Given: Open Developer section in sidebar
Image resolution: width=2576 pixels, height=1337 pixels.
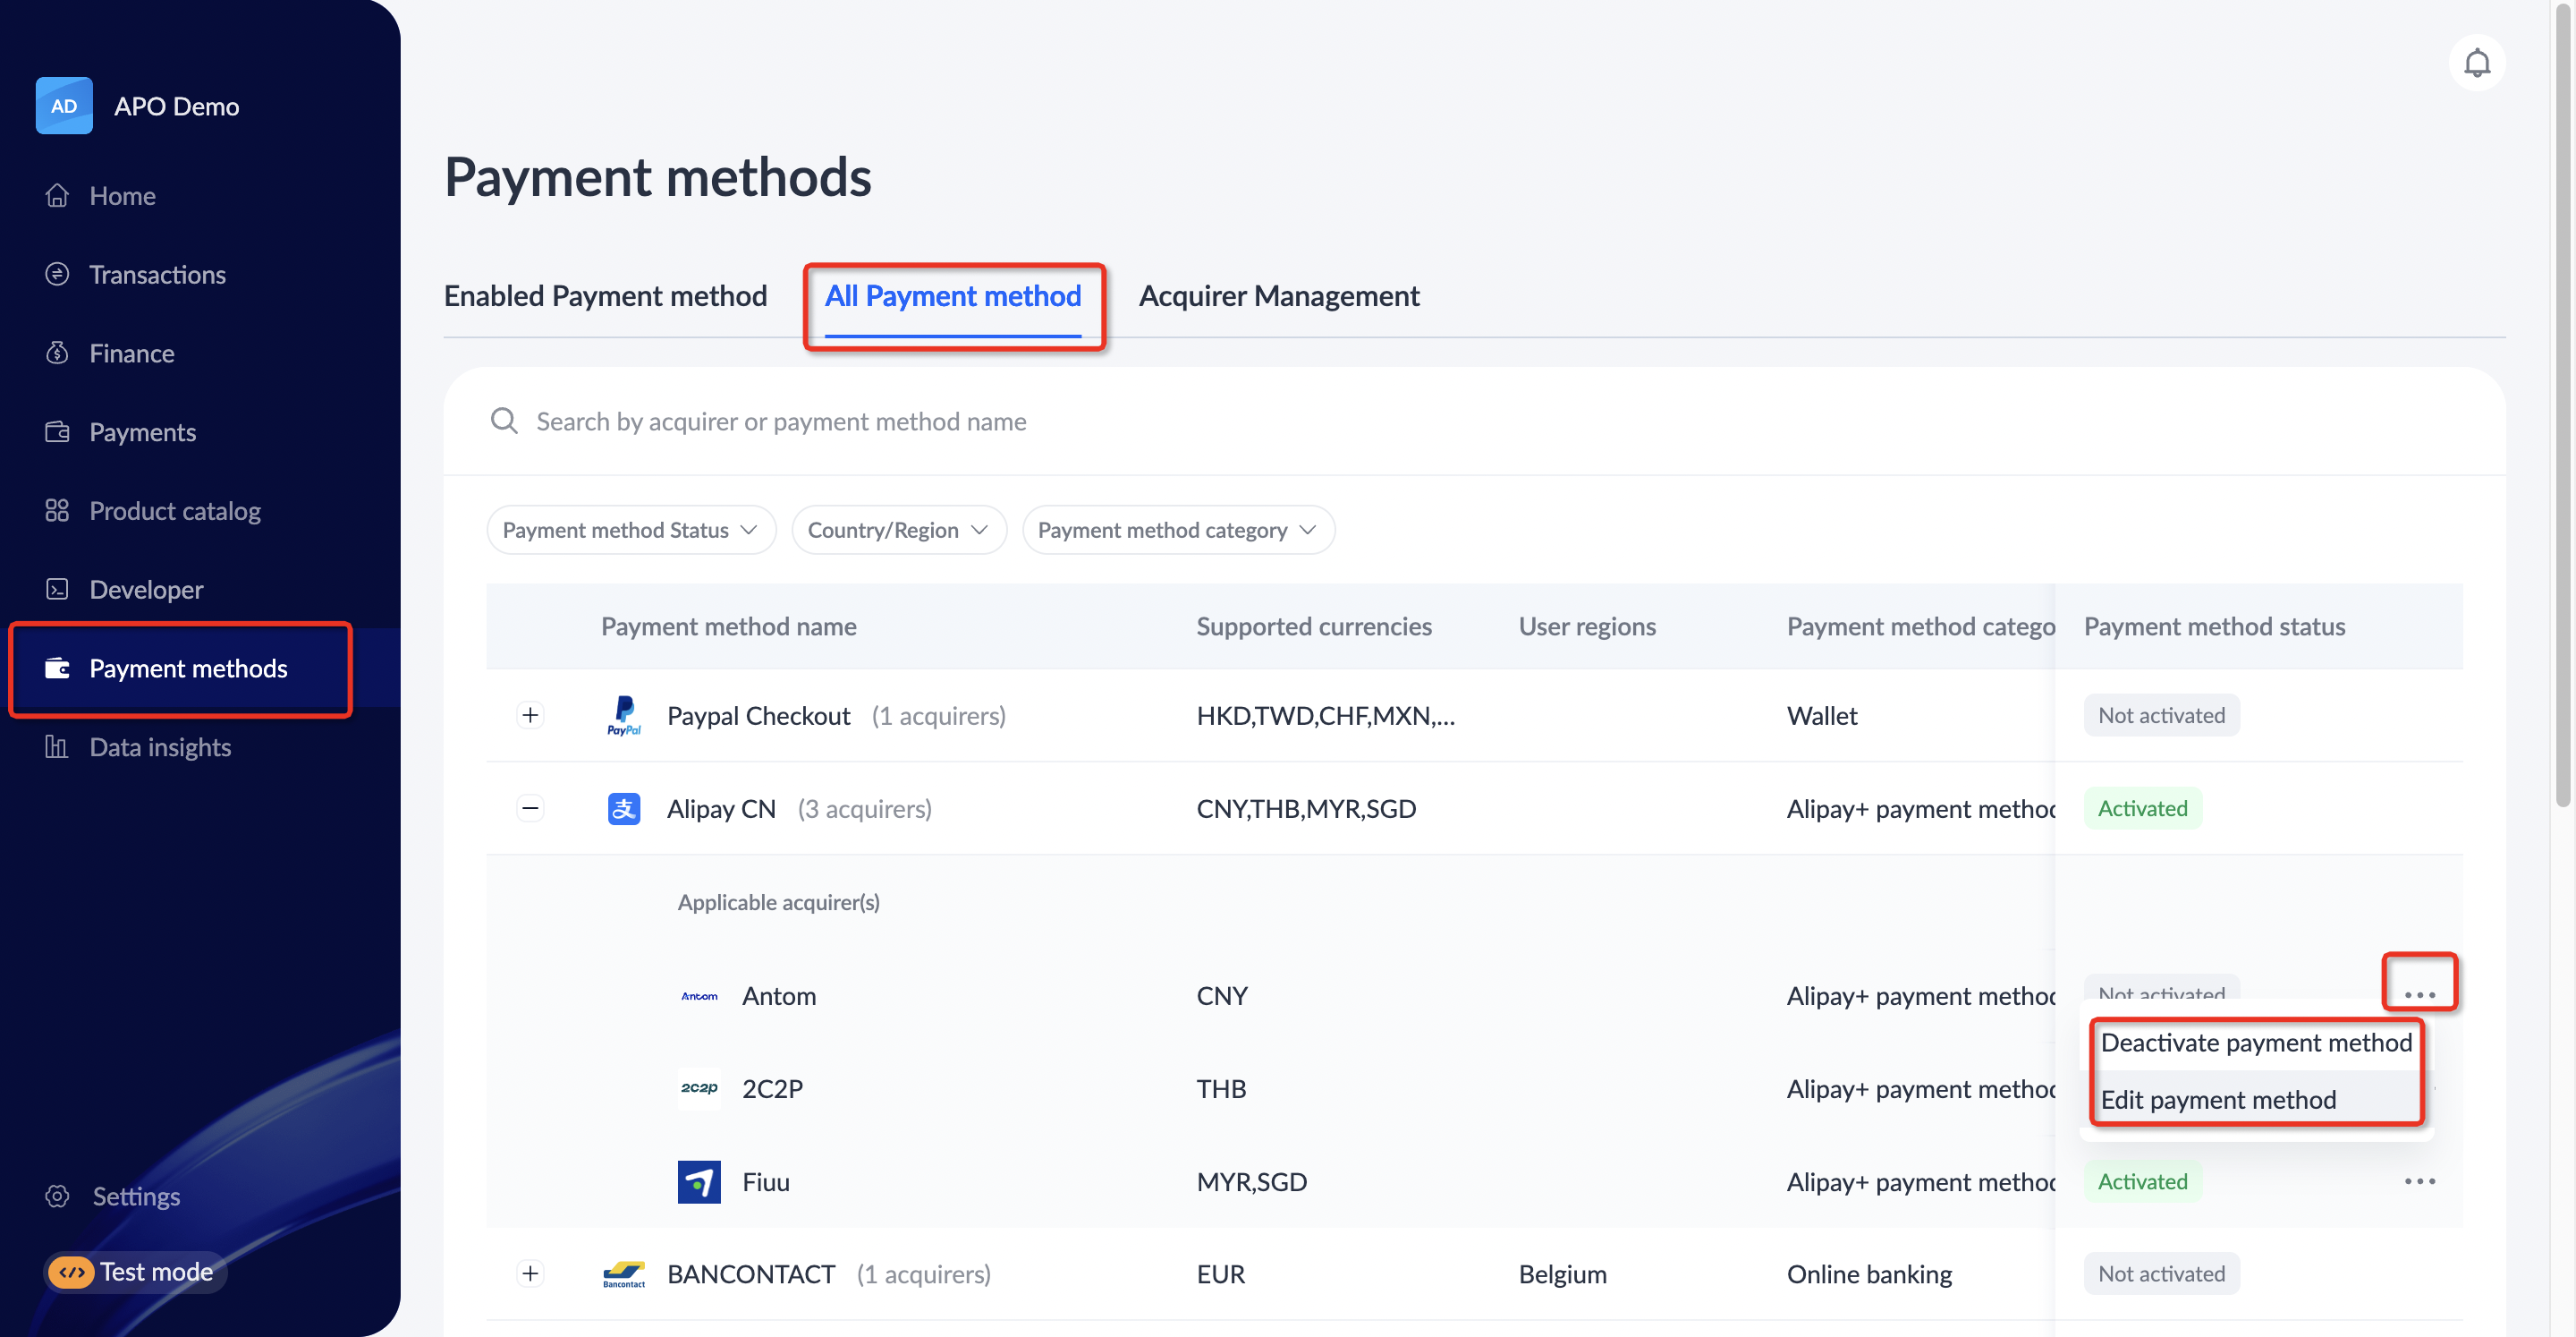Looking at the screenshot, I should pos(146,590).
